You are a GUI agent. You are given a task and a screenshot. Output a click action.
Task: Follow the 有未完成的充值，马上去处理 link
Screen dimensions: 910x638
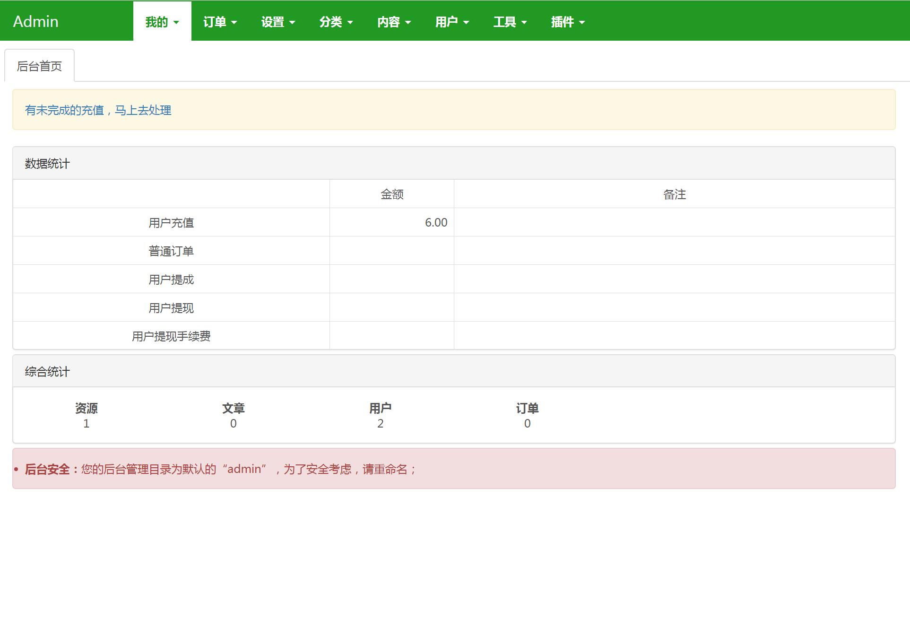(98, 110)
